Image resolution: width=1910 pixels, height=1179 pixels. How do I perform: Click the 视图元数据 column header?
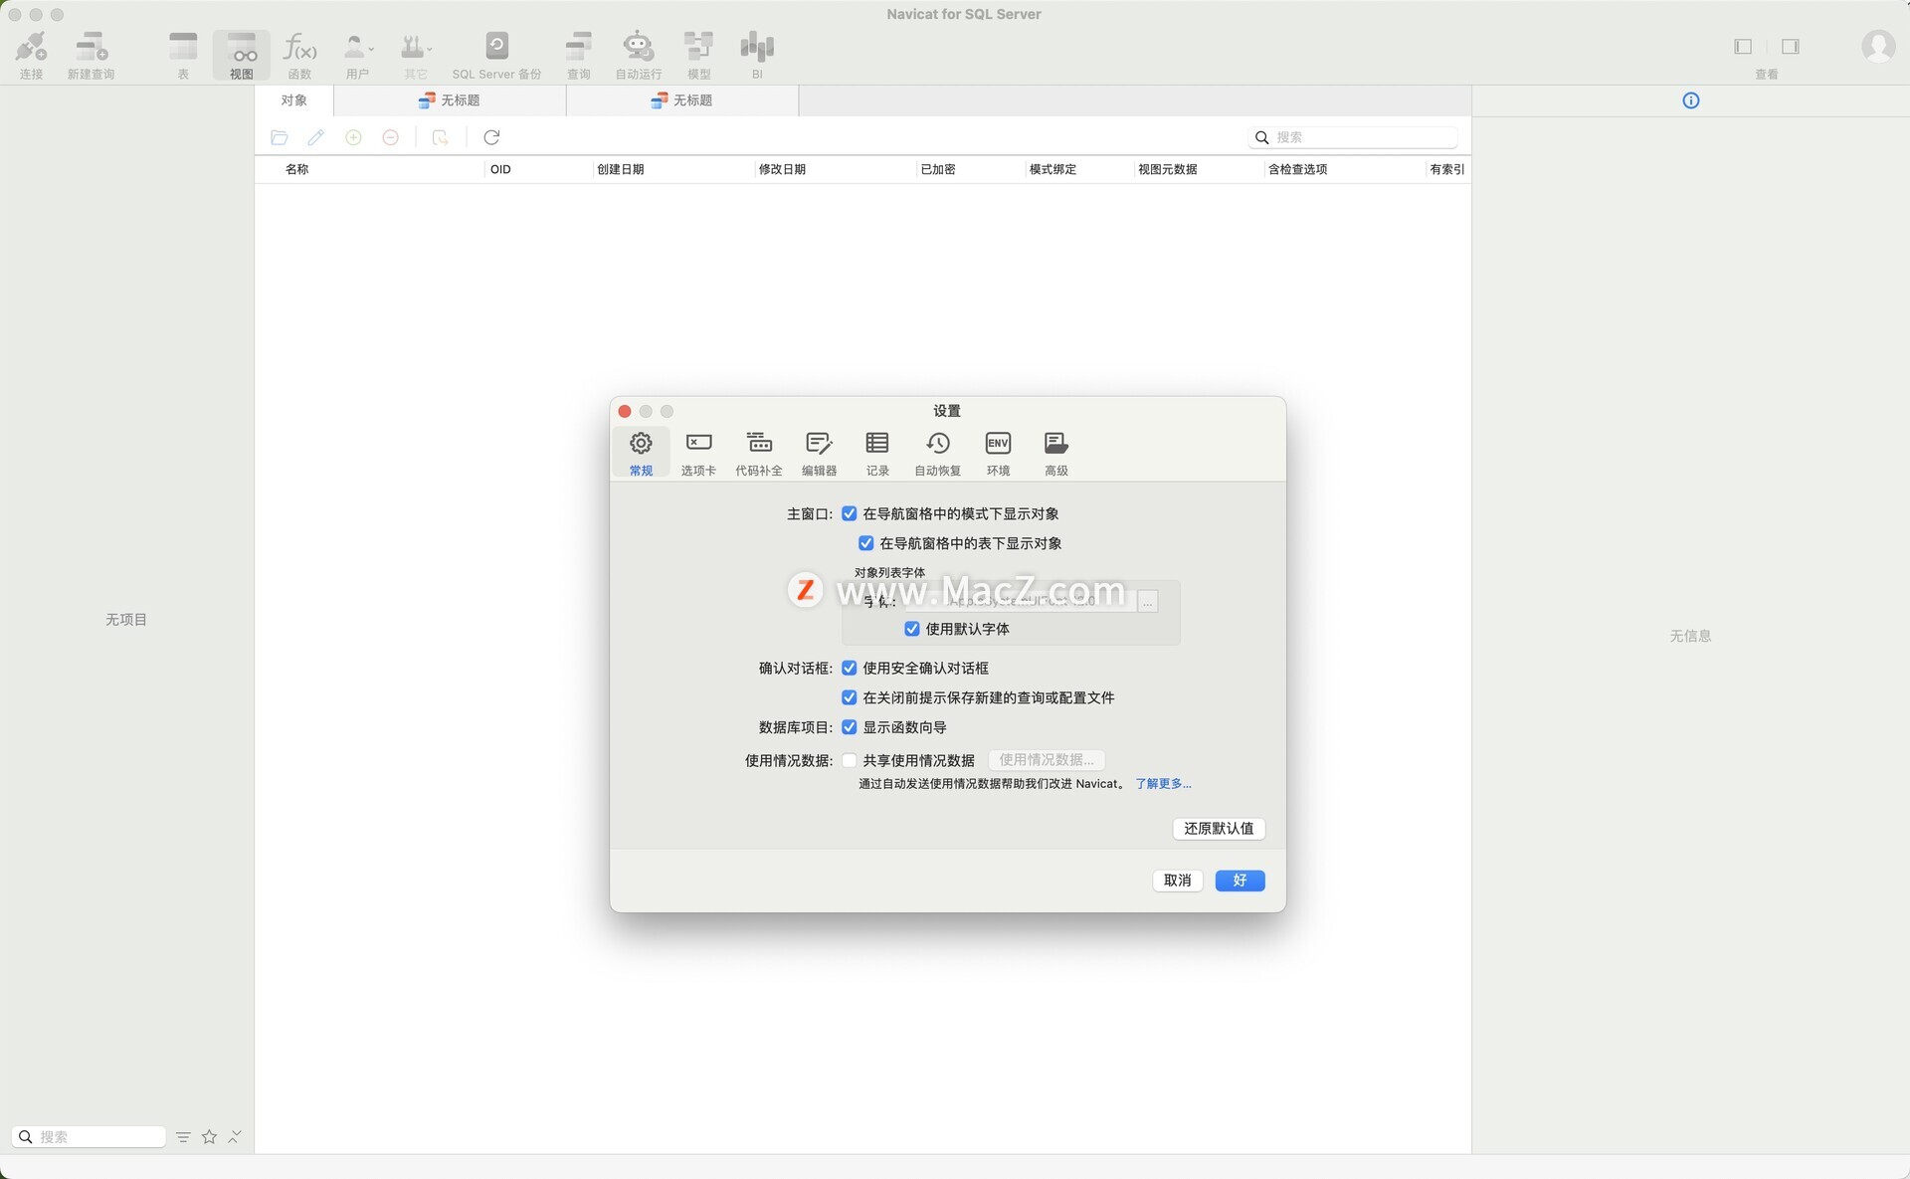(1198, 169)
